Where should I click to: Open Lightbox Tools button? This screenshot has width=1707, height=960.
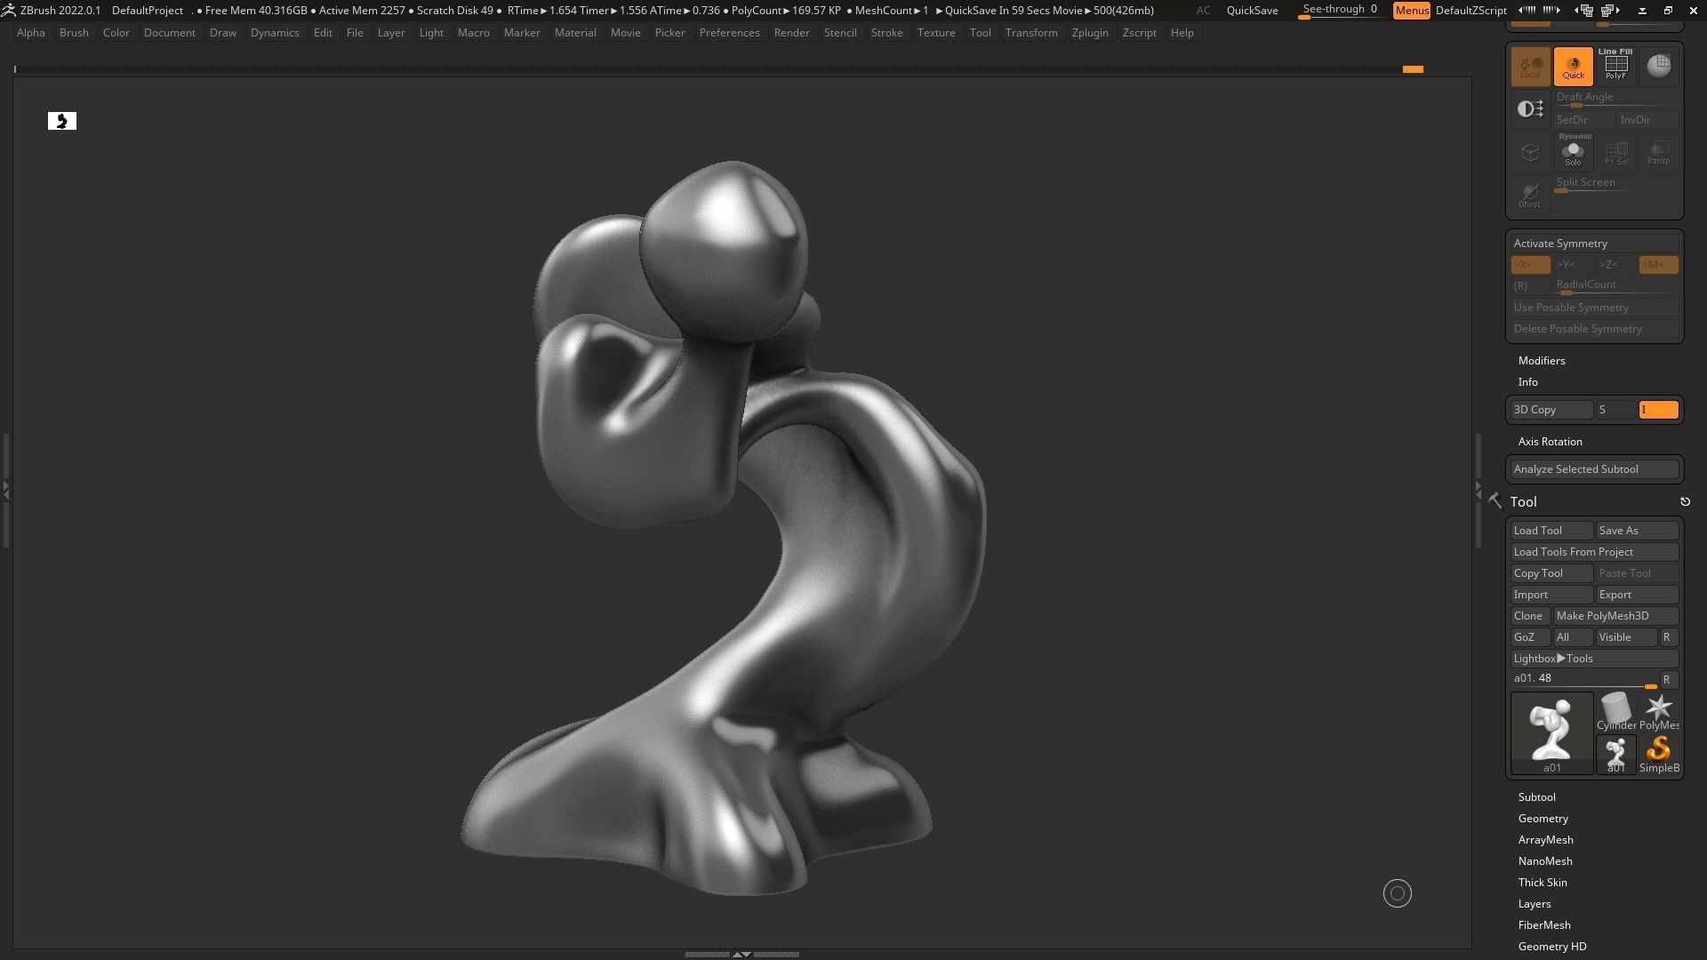point(1594,659)
